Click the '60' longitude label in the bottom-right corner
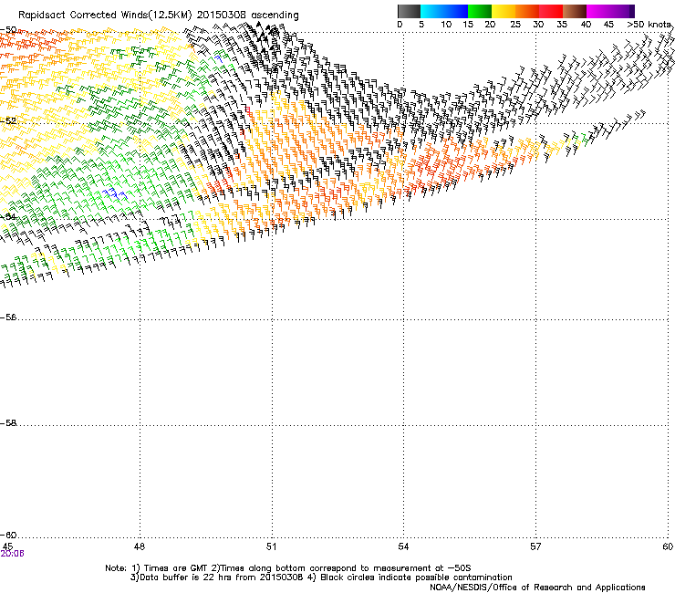The height and width of the screenshot is (593, 675). (668, 546)
